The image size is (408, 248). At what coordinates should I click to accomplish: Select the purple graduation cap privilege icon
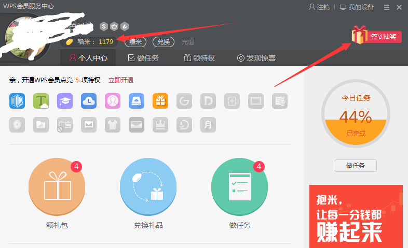[65, 101]
